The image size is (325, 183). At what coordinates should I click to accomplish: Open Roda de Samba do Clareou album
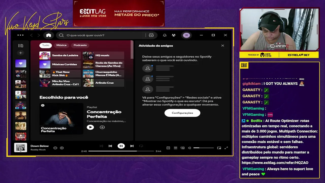[x=103, y=65]
